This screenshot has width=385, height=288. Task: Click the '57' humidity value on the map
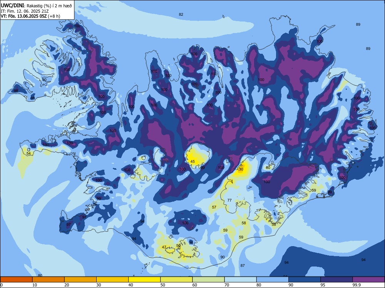pos(214,207)
